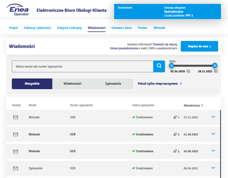This screenshot has height=178, width=228.
Task: Expand the message dated 23.11.2022
Action: (x=213, y=117)
